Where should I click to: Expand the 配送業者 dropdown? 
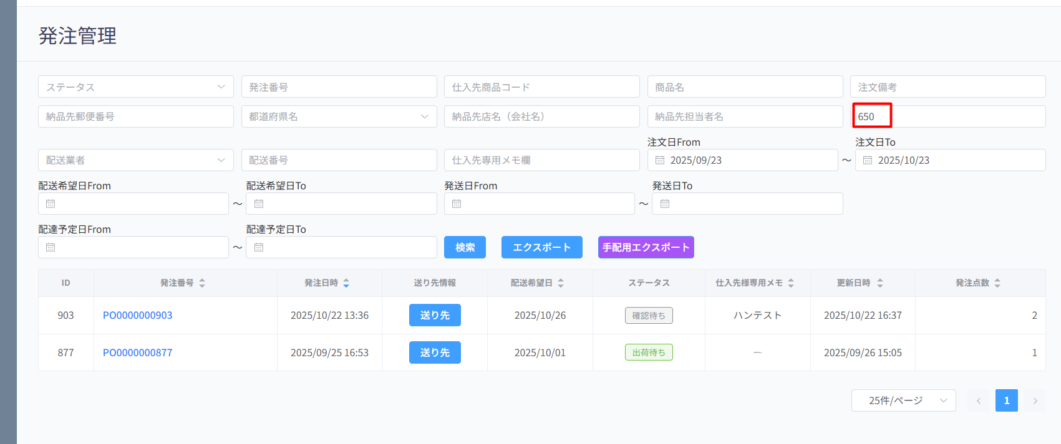[135, 160]
